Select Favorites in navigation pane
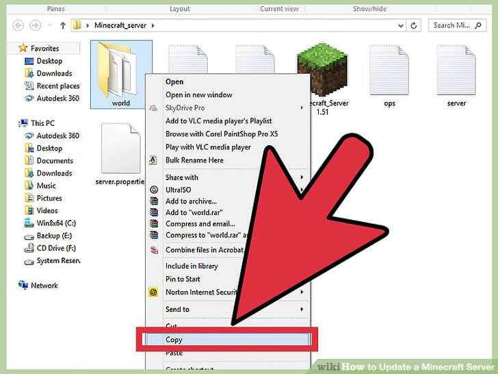The height and width of the screenshot is (374, 498). click(x=44, y=49)
